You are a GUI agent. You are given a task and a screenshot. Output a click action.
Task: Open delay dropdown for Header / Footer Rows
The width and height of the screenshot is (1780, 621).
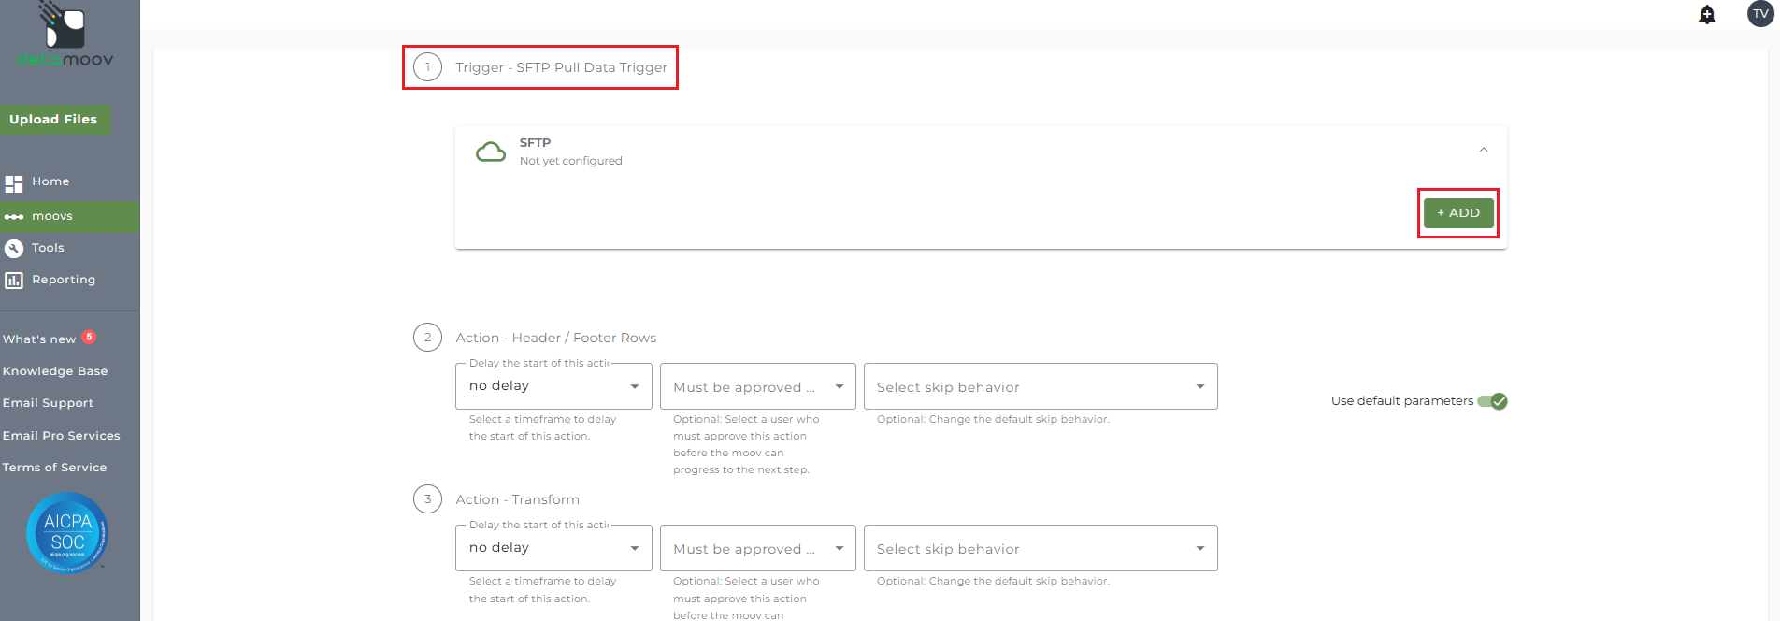coord(553,386)
